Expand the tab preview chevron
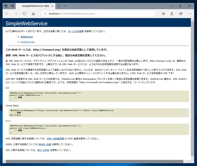Screen dimensions: 197x166 point(65,6)
